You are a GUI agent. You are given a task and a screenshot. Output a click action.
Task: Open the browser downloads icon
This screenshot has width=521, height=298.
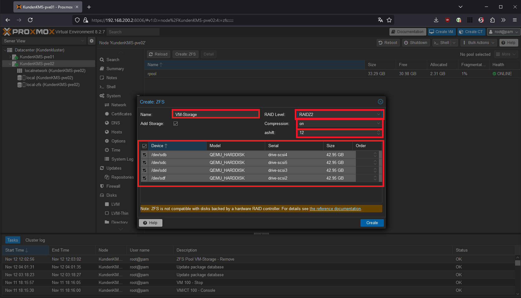(436, 20)
